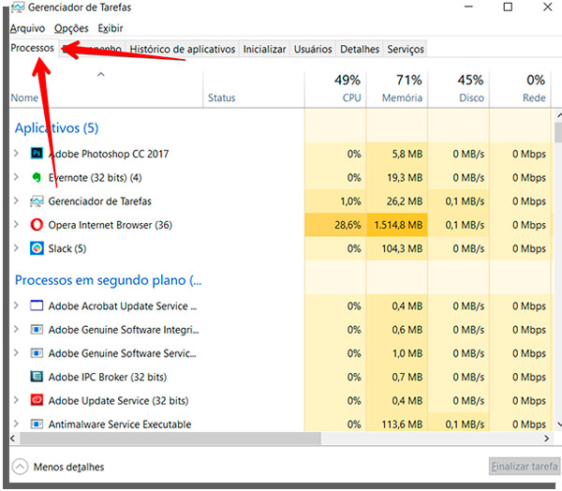Open the Exibir menu
The image size is (562, 491).
tap(111, 28)
